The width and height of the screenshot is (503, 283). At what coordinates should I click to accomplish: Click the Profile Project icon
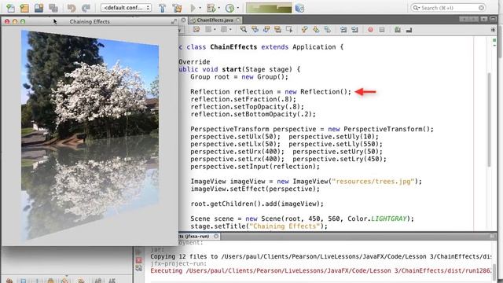click(x=229, y=8)
